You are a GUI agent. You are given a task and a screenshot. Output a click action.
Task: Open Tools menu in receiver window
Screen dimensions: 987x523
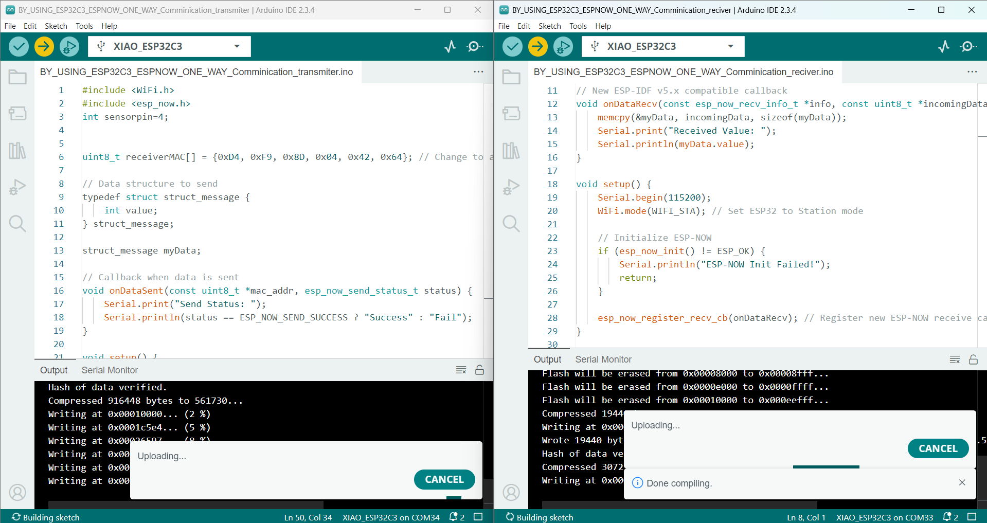[578, 26]
